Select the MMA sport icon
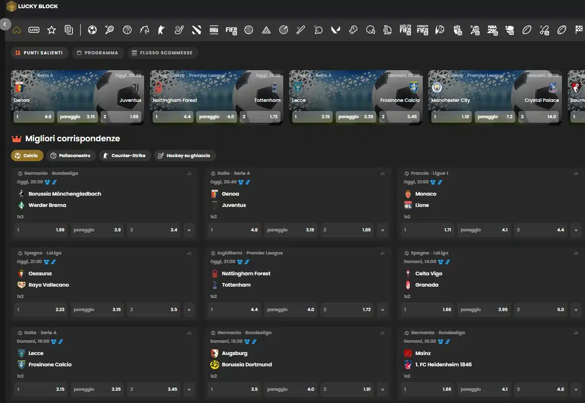 (x=214, y=30)
